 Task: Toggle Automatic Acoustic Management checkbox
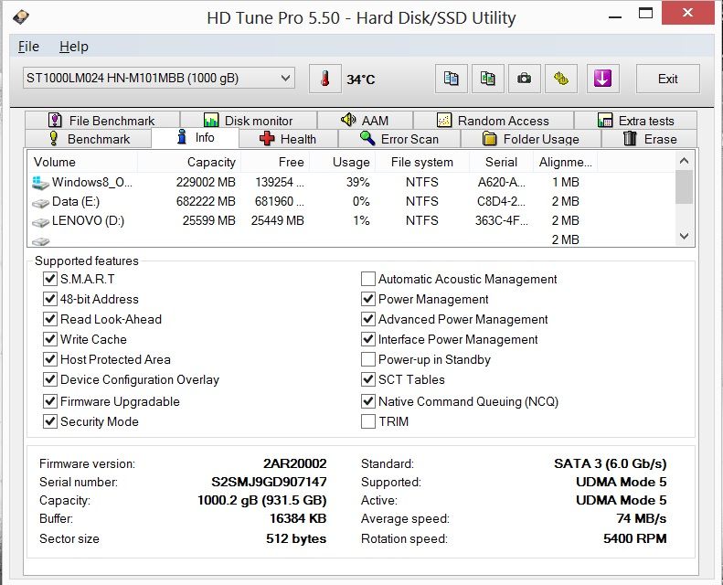tap(368, 279)
